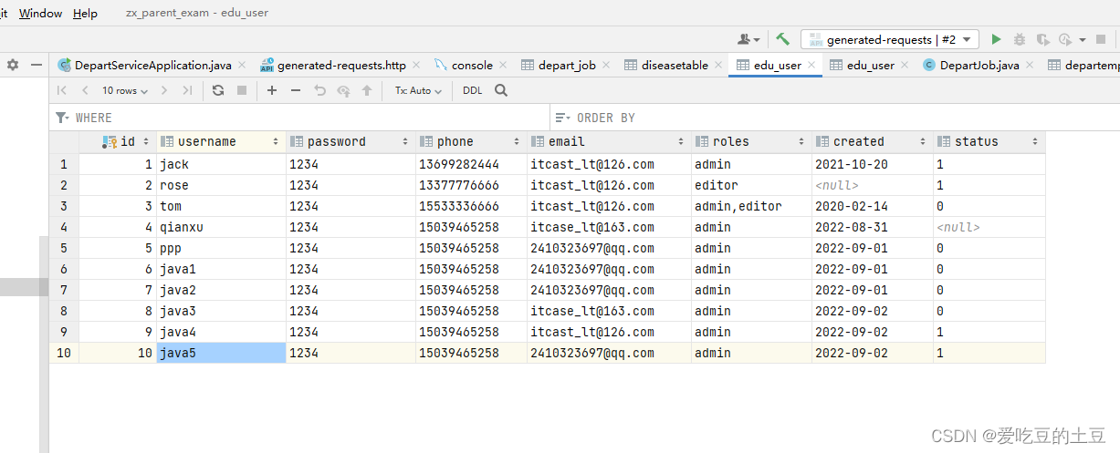The image size is (1120, 453).
Task: Add a new row with plus icon
Action: click(x=272, y=90)
